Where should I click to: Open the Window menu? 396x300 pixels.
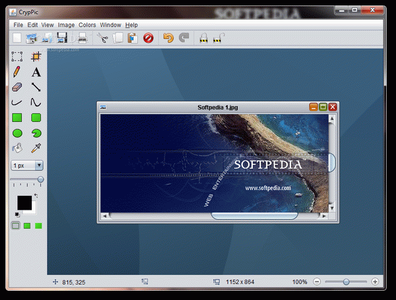[110, 25]
